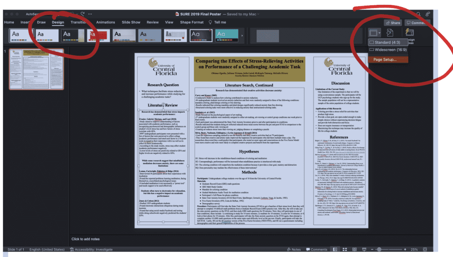The height and width of the screenshot is (257, 453).
Task: Apply the teal theme thumbnail
Action: 227,35
